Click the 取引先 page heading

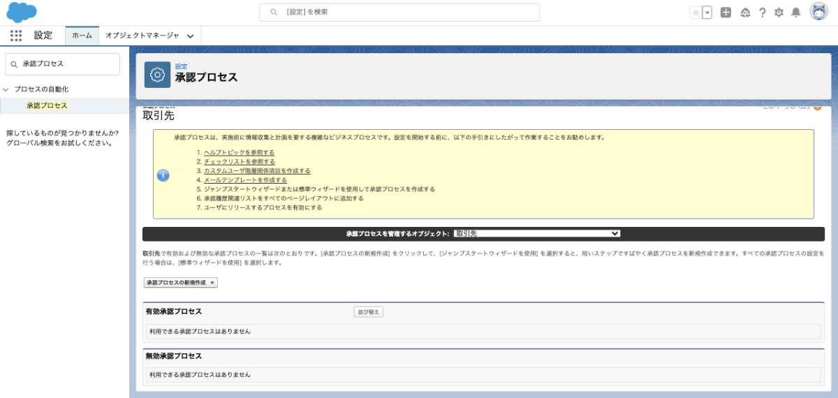[159, 116]
